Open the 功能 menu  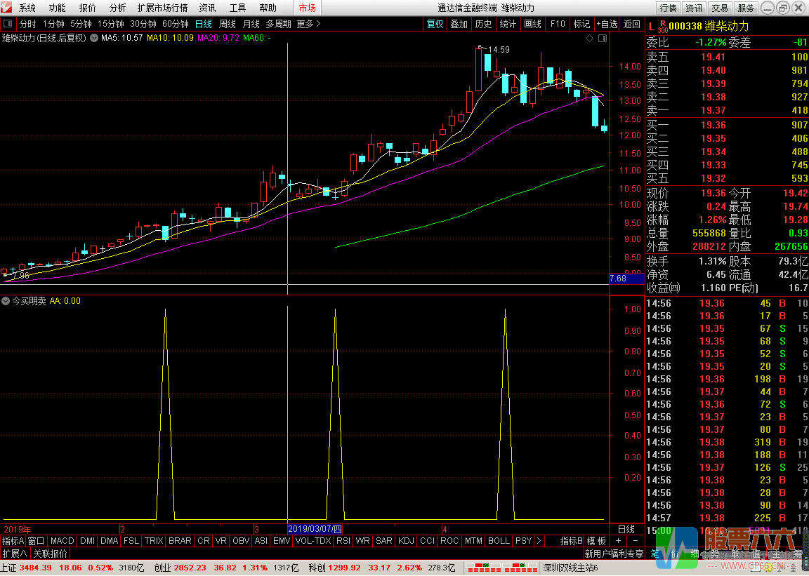[x=58, y=8]
